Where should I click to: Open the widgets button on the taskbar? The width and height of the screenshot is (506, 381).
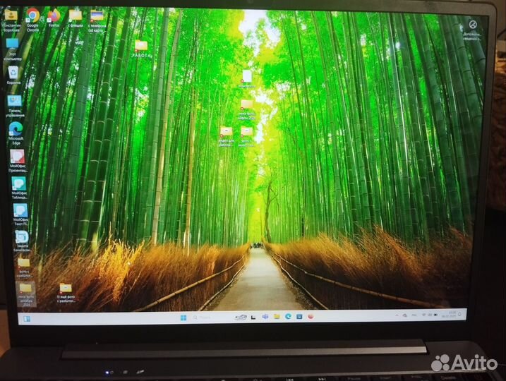(x=27, y=319)
